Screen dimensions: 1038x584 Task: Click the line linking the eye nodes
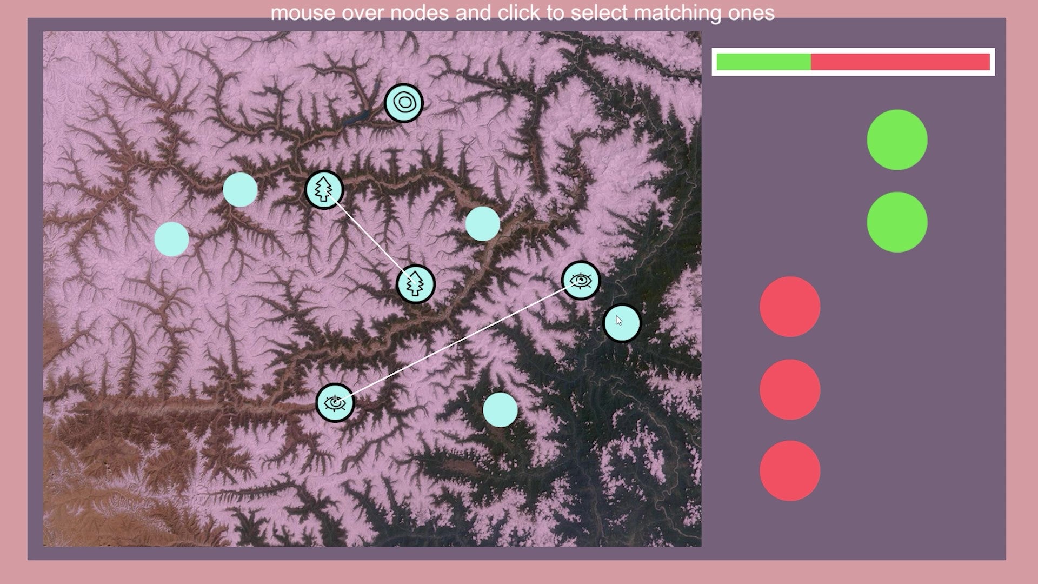point(457,342)
